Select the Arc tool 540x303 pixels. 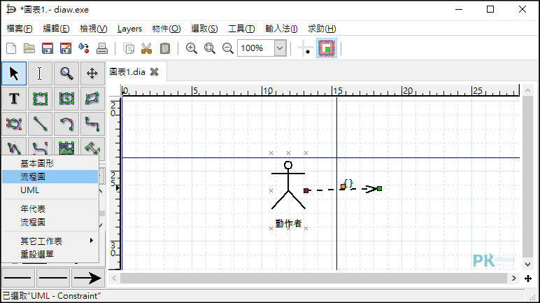(x=66, y=124)
